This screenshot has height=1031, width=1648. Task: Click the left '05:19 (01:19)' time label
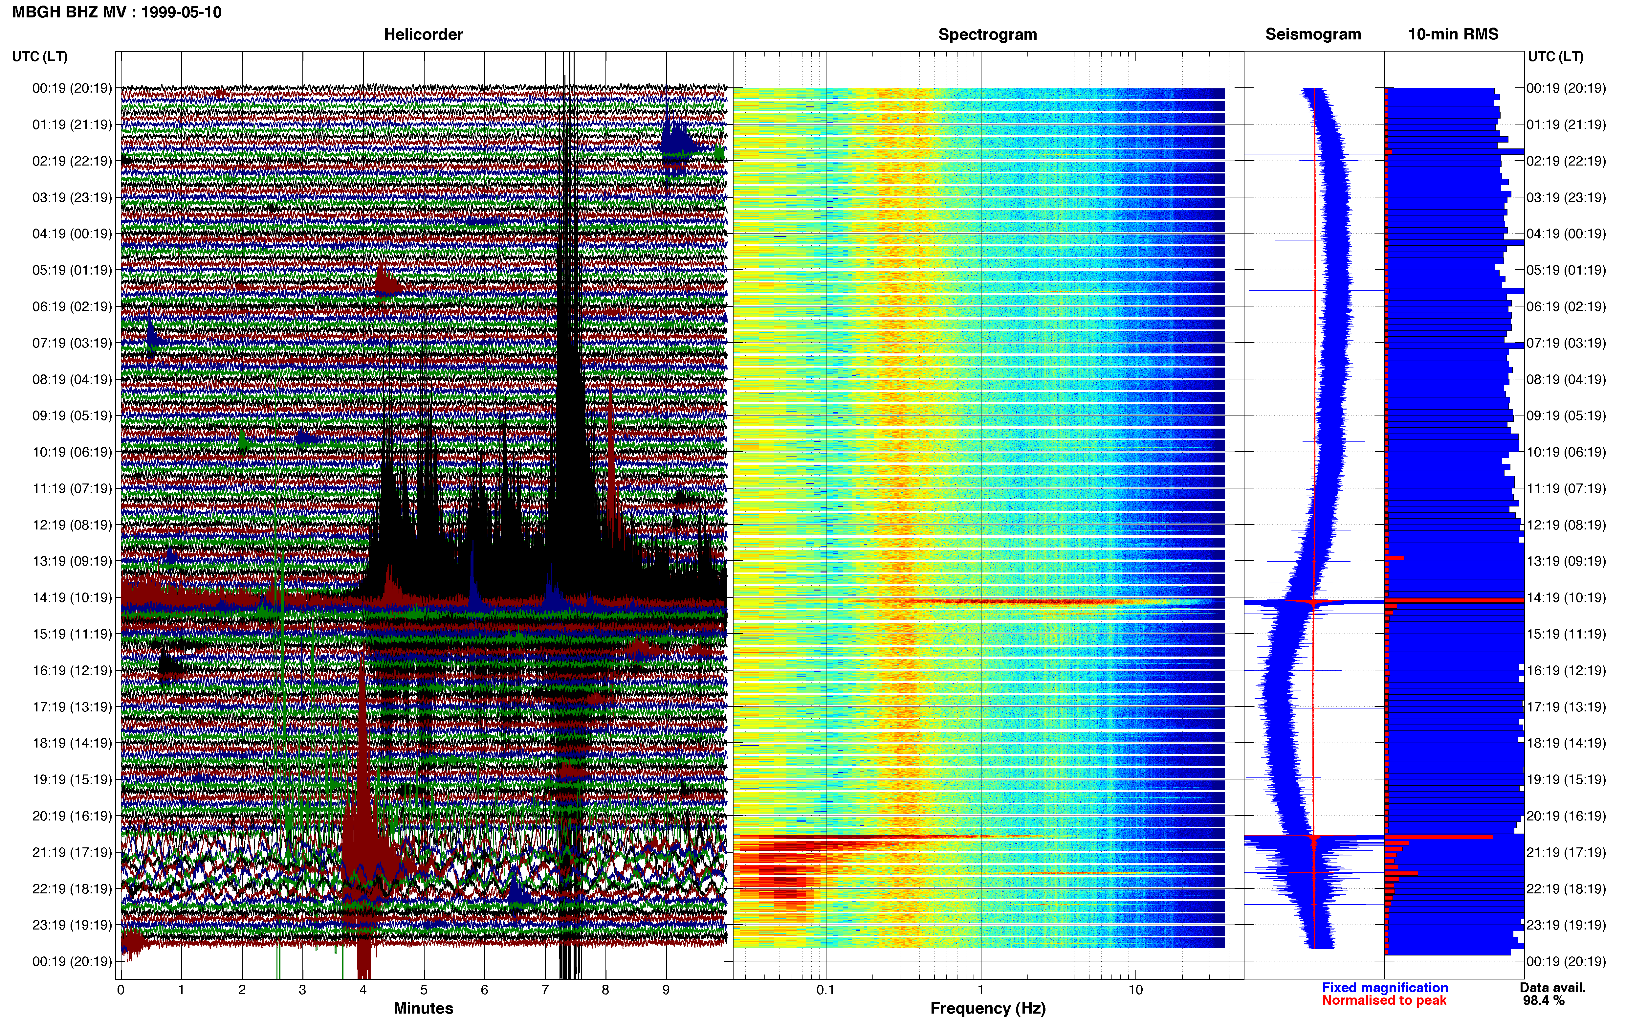point(72,270)
